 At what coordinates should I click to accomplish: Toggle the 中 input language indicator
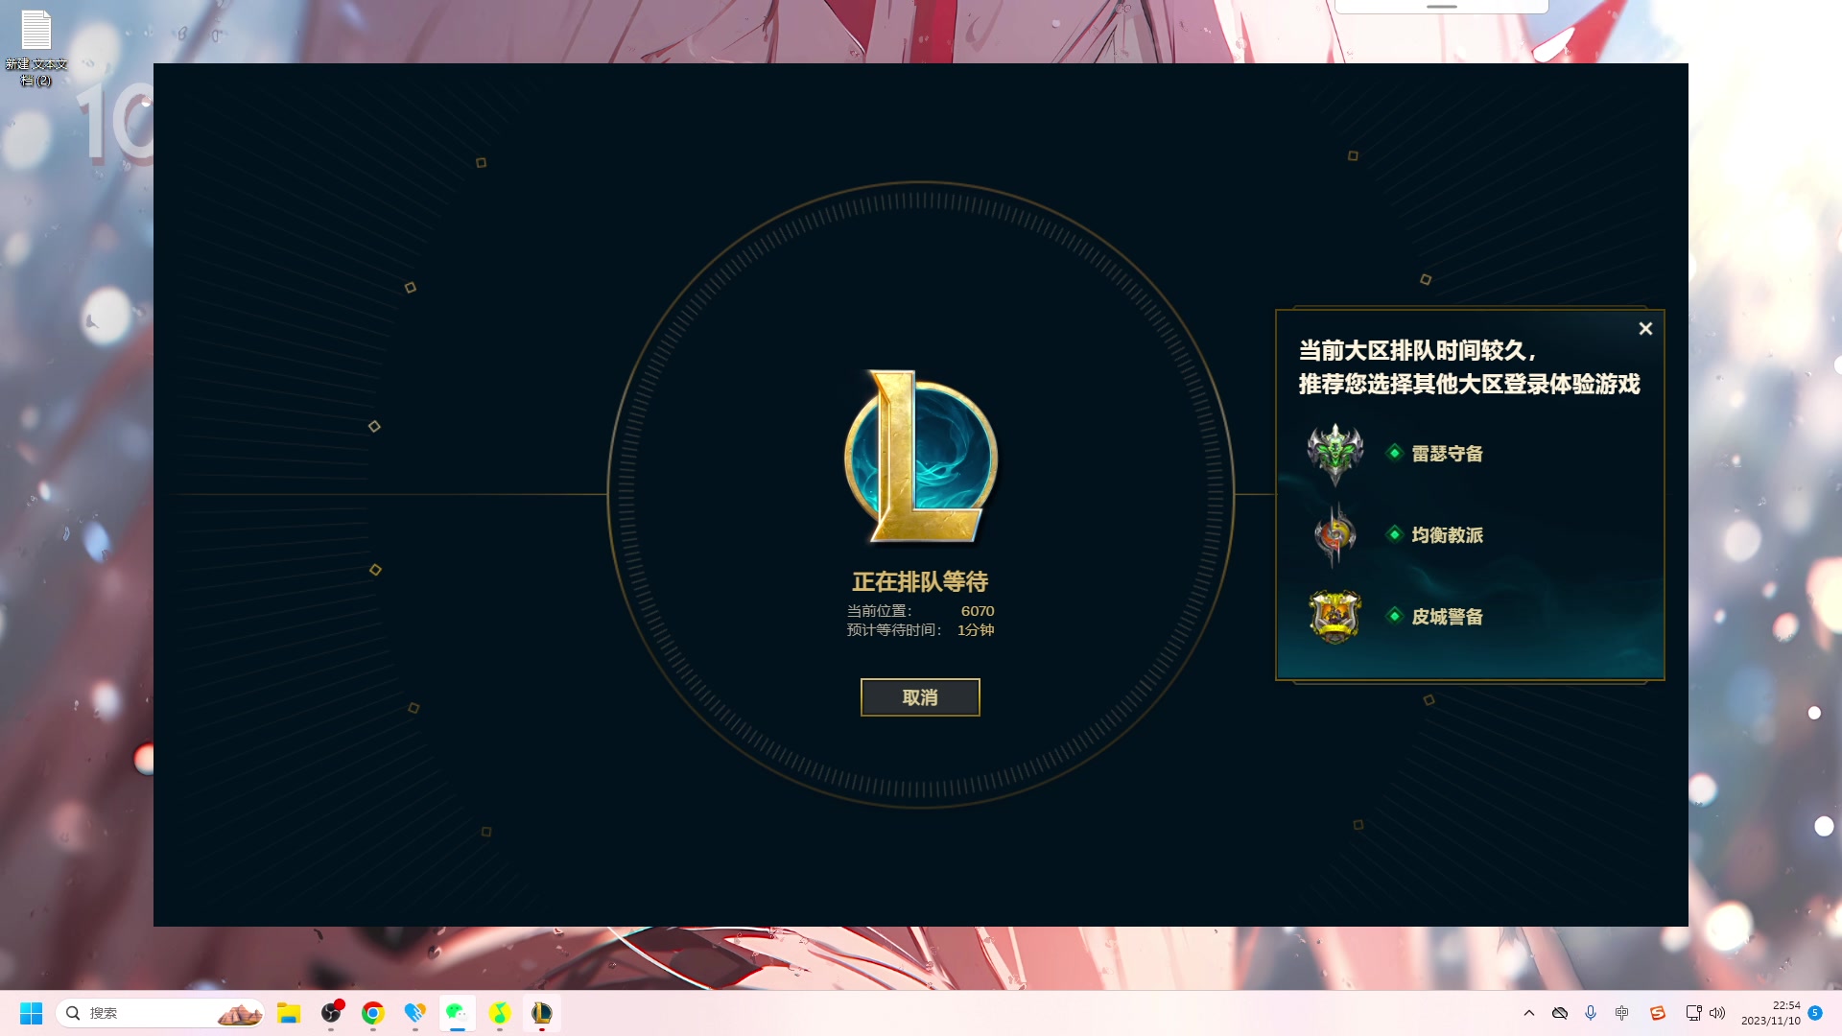1622,1013
